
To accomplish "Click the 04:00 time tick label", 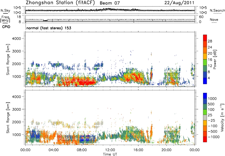I will pyautogui.click(x=53, y=150).
